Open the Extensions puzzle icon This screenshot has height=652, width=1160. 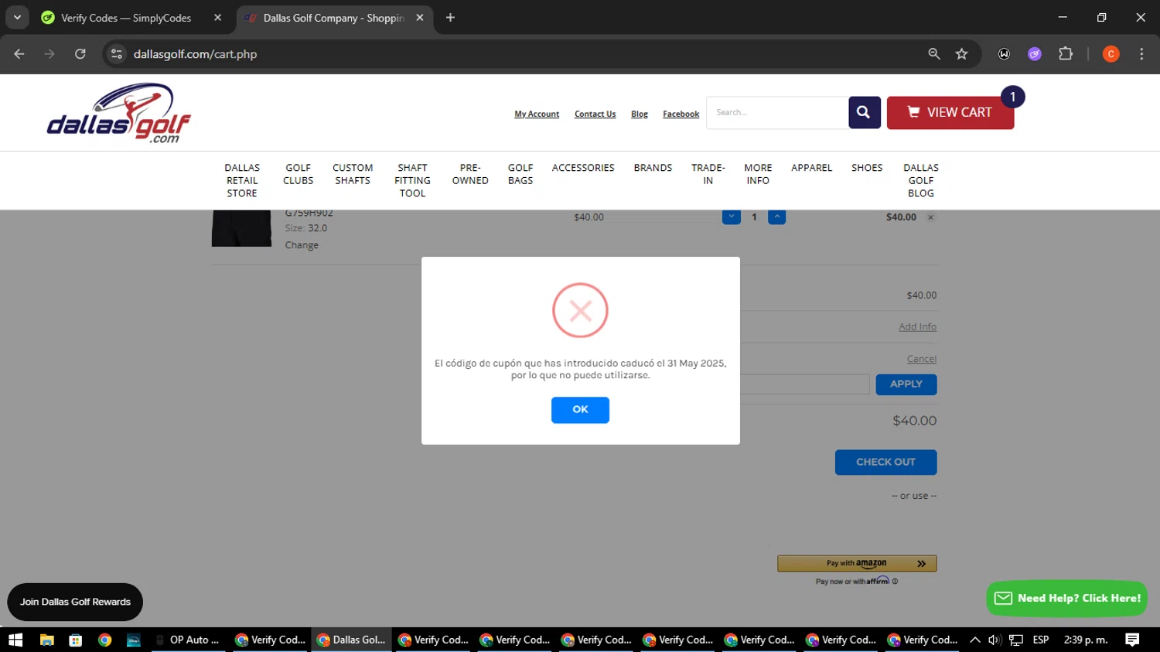[1066, 54]
